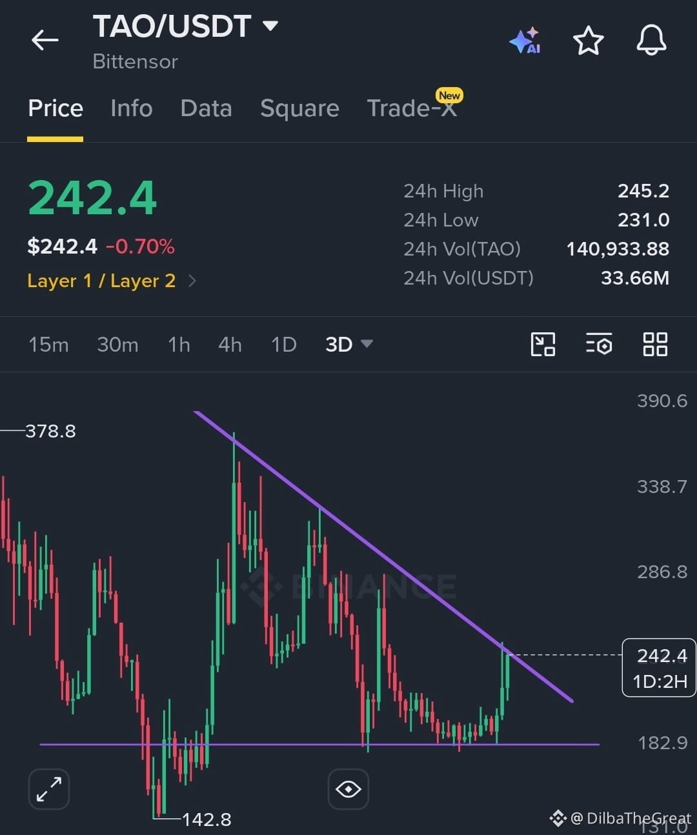697x835 pixels.
Task: Open the chart indicator settings icon
Action: click(599, 345)
